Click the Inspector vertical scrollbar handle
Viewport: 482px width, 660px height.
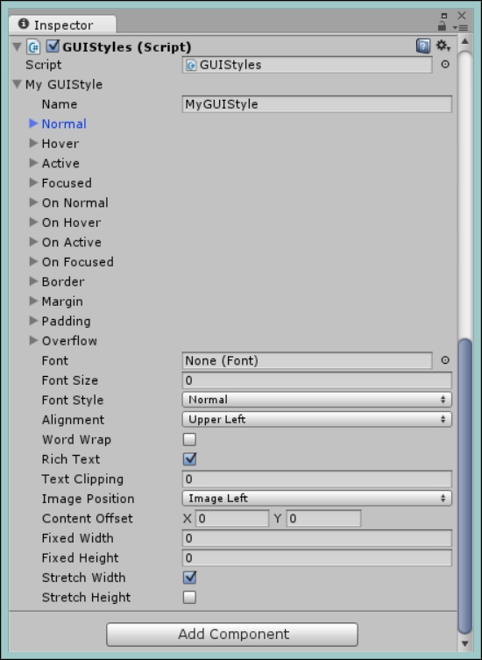pos(464,486)
